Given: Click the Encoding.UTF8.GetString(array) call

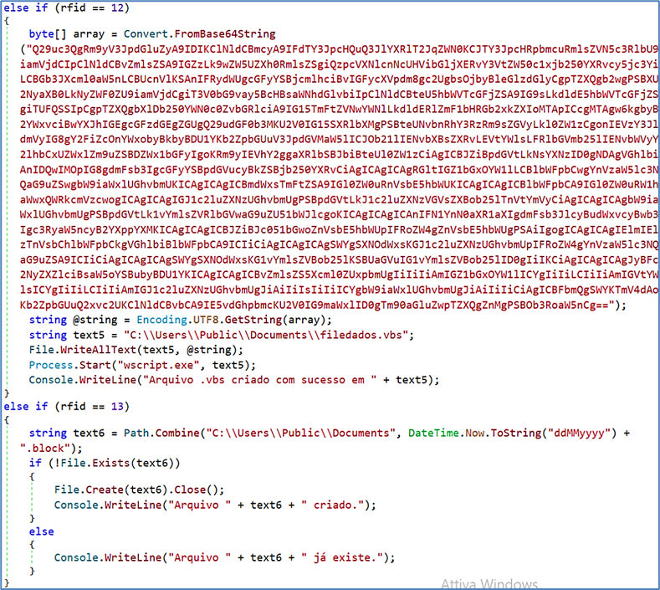Looking at the screenshot, I should [231, 320].
